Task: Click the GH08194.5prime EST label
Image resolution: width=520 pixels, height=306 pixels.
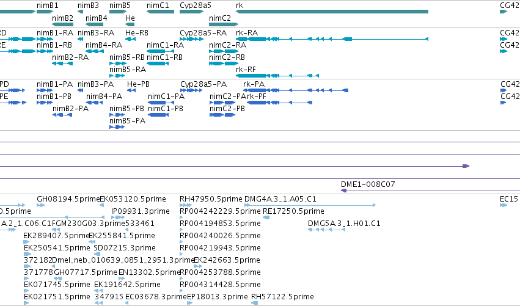Action: tap(68, 199)
